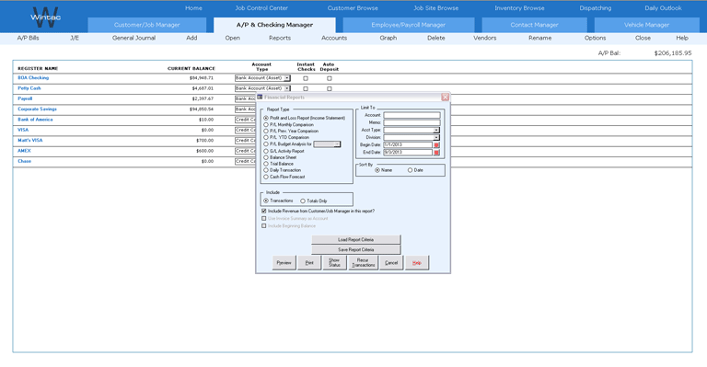Image resolution: width=707 pixels, height=367 pixels.
Task: Click the Begin Date input field
Action: (x=408, y=145)
